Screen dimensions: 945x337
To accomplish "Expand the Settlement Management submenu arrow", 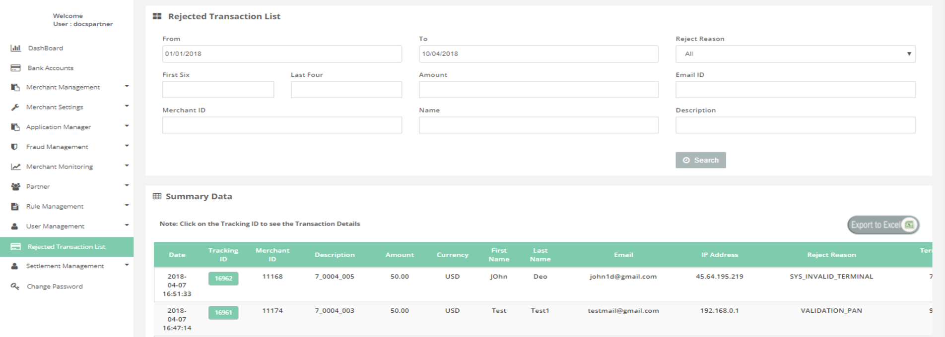I will (x=127, y=265).
